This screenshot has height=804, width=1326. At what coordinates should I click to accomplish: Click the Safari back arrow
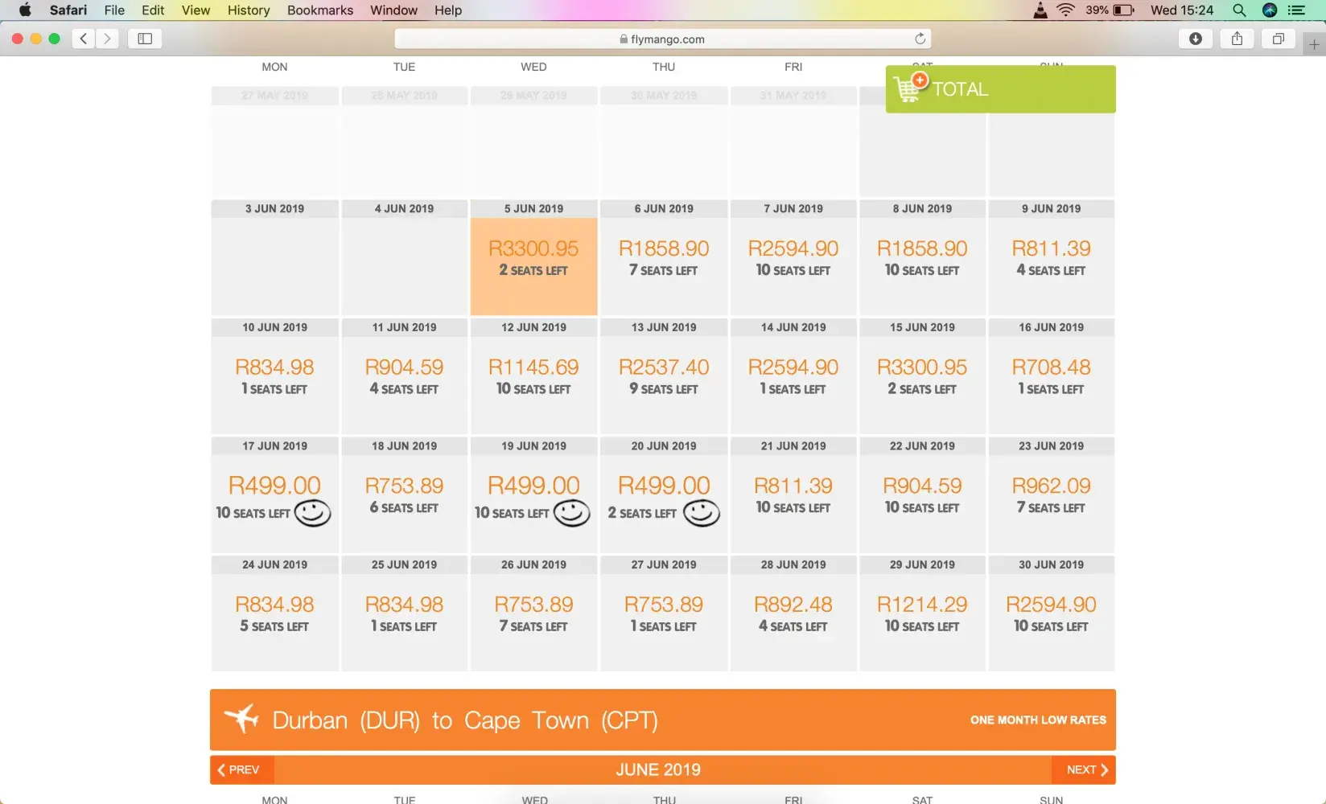pyautogui.click(x=84, y=39)
